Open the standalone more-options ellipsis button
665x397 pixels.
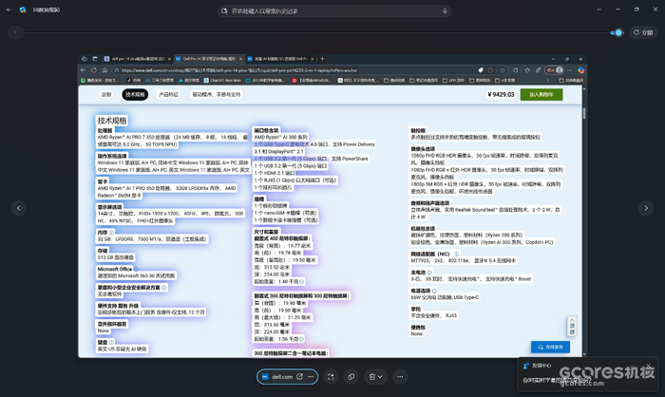point(400,377)
